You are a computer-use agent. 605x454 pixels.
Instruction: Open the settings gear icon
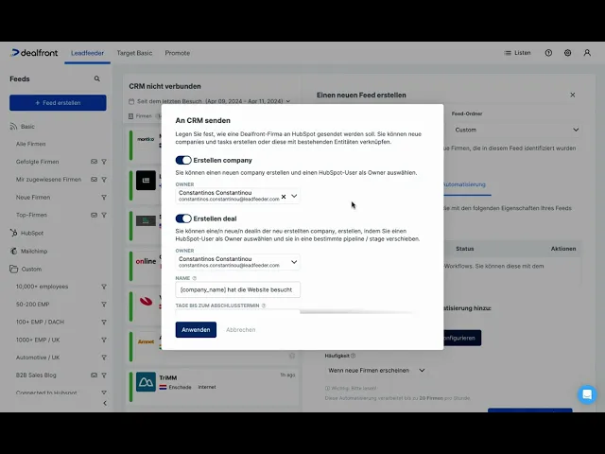(567, 53)
